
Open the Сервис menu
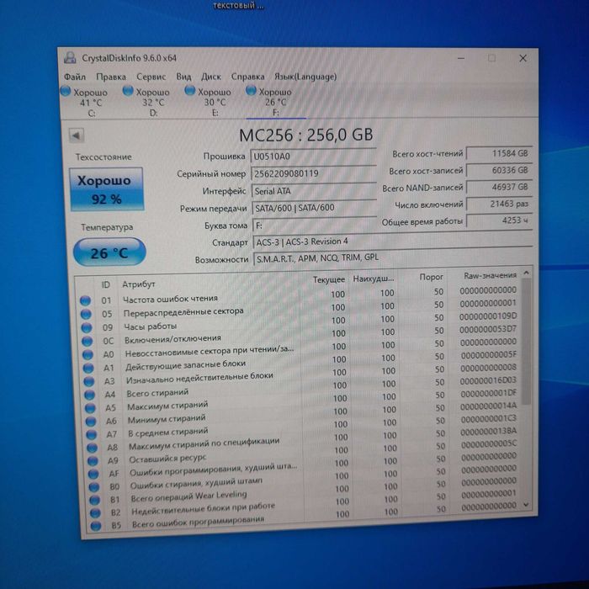(151, 77)
